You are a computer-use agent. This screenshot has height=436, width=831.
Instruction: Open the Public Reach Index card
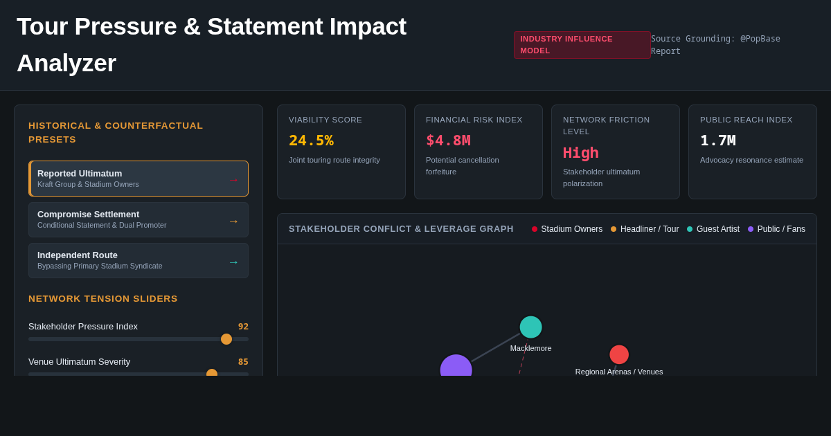tap(753, 152)
